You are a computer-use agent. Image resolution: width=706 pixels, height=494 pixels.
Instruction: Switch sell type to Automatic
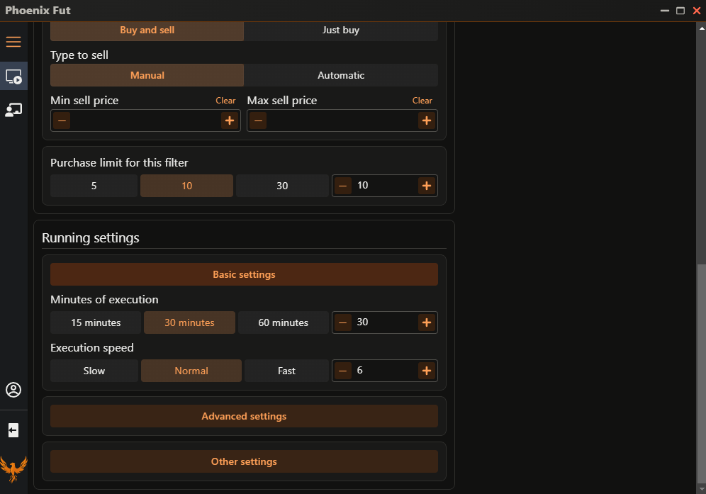click(x=340, y=75)
